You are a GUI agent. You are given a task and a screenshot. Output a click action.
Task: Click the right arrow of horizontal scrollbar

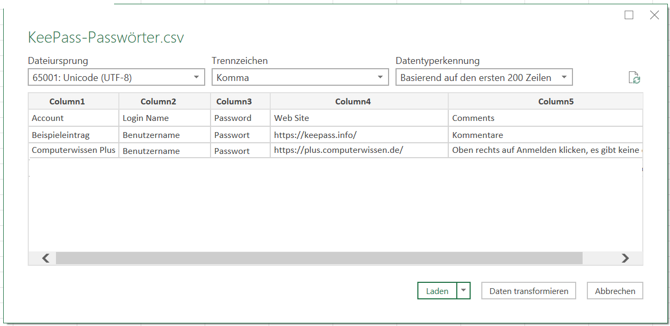click(x=625, y=258)
